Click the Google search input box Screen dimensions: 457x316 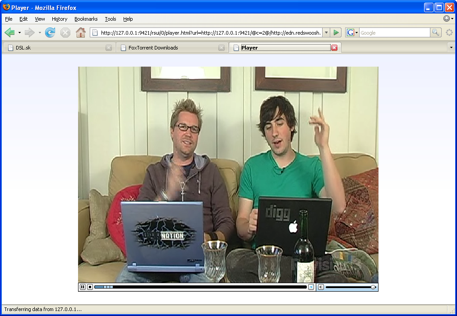(x=395, y=33)
